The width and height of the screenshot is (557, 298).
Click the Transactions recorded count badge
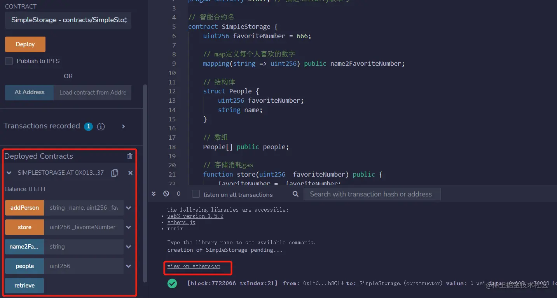pyautogui.click(x=89, y=126)
